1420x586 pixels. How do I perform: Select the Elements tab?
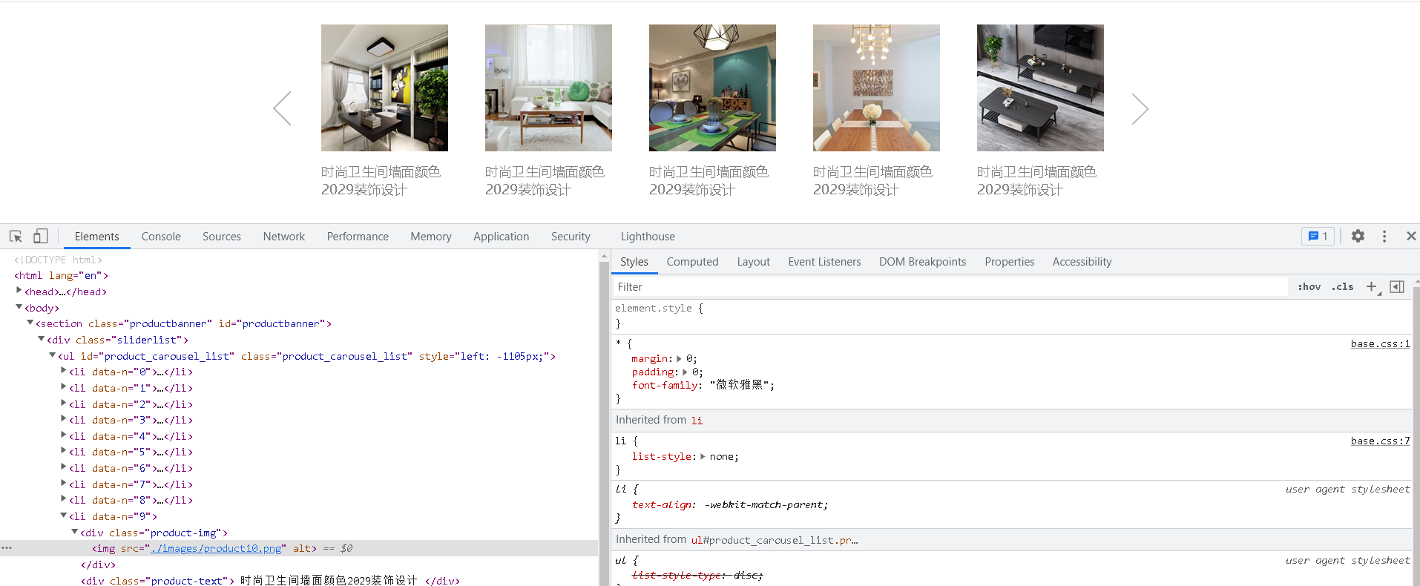96,237
